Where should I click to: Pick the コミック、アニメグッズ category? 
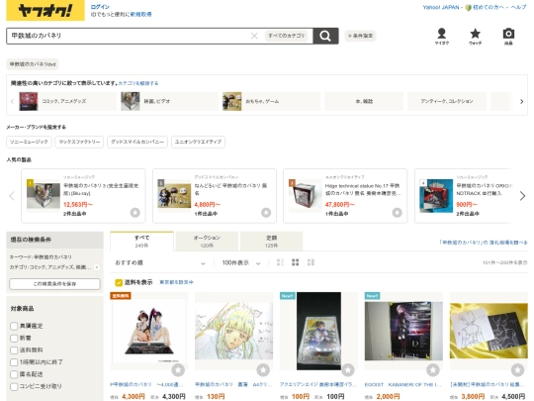[x=67, y=101]
